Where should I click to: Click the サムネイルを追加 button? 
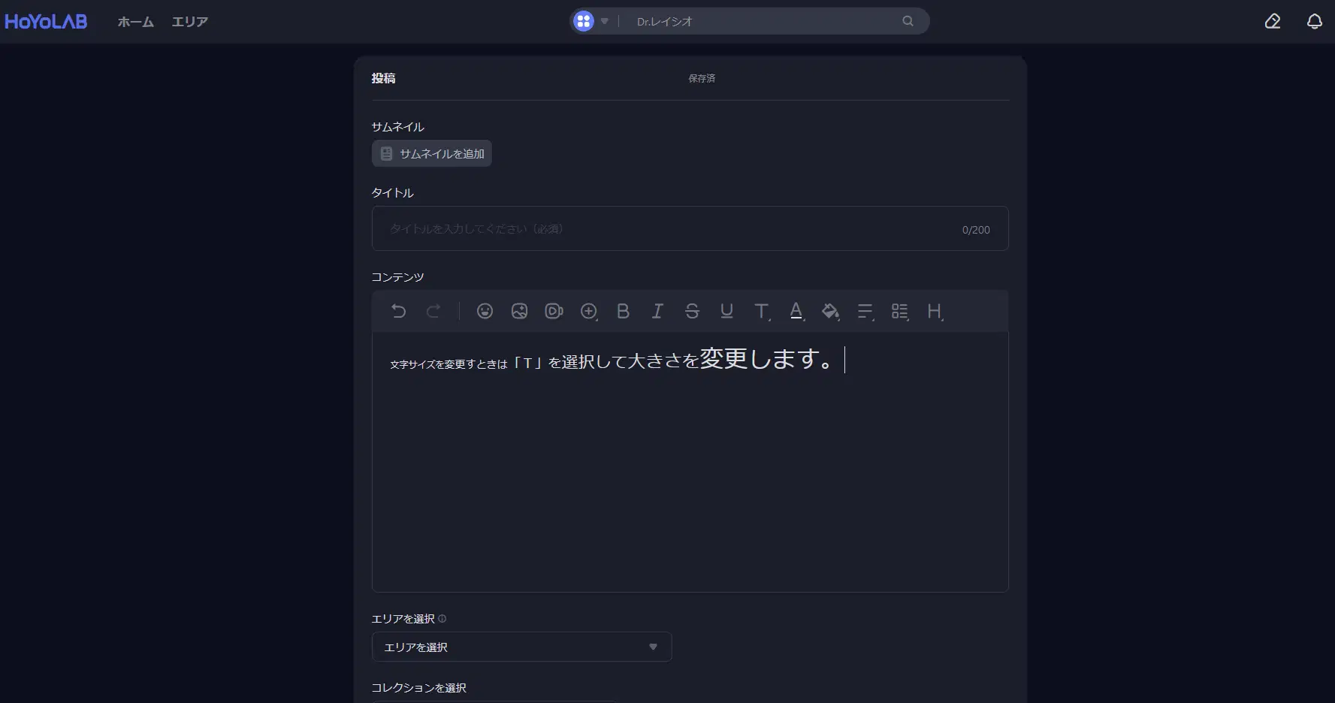pos(432,153)
